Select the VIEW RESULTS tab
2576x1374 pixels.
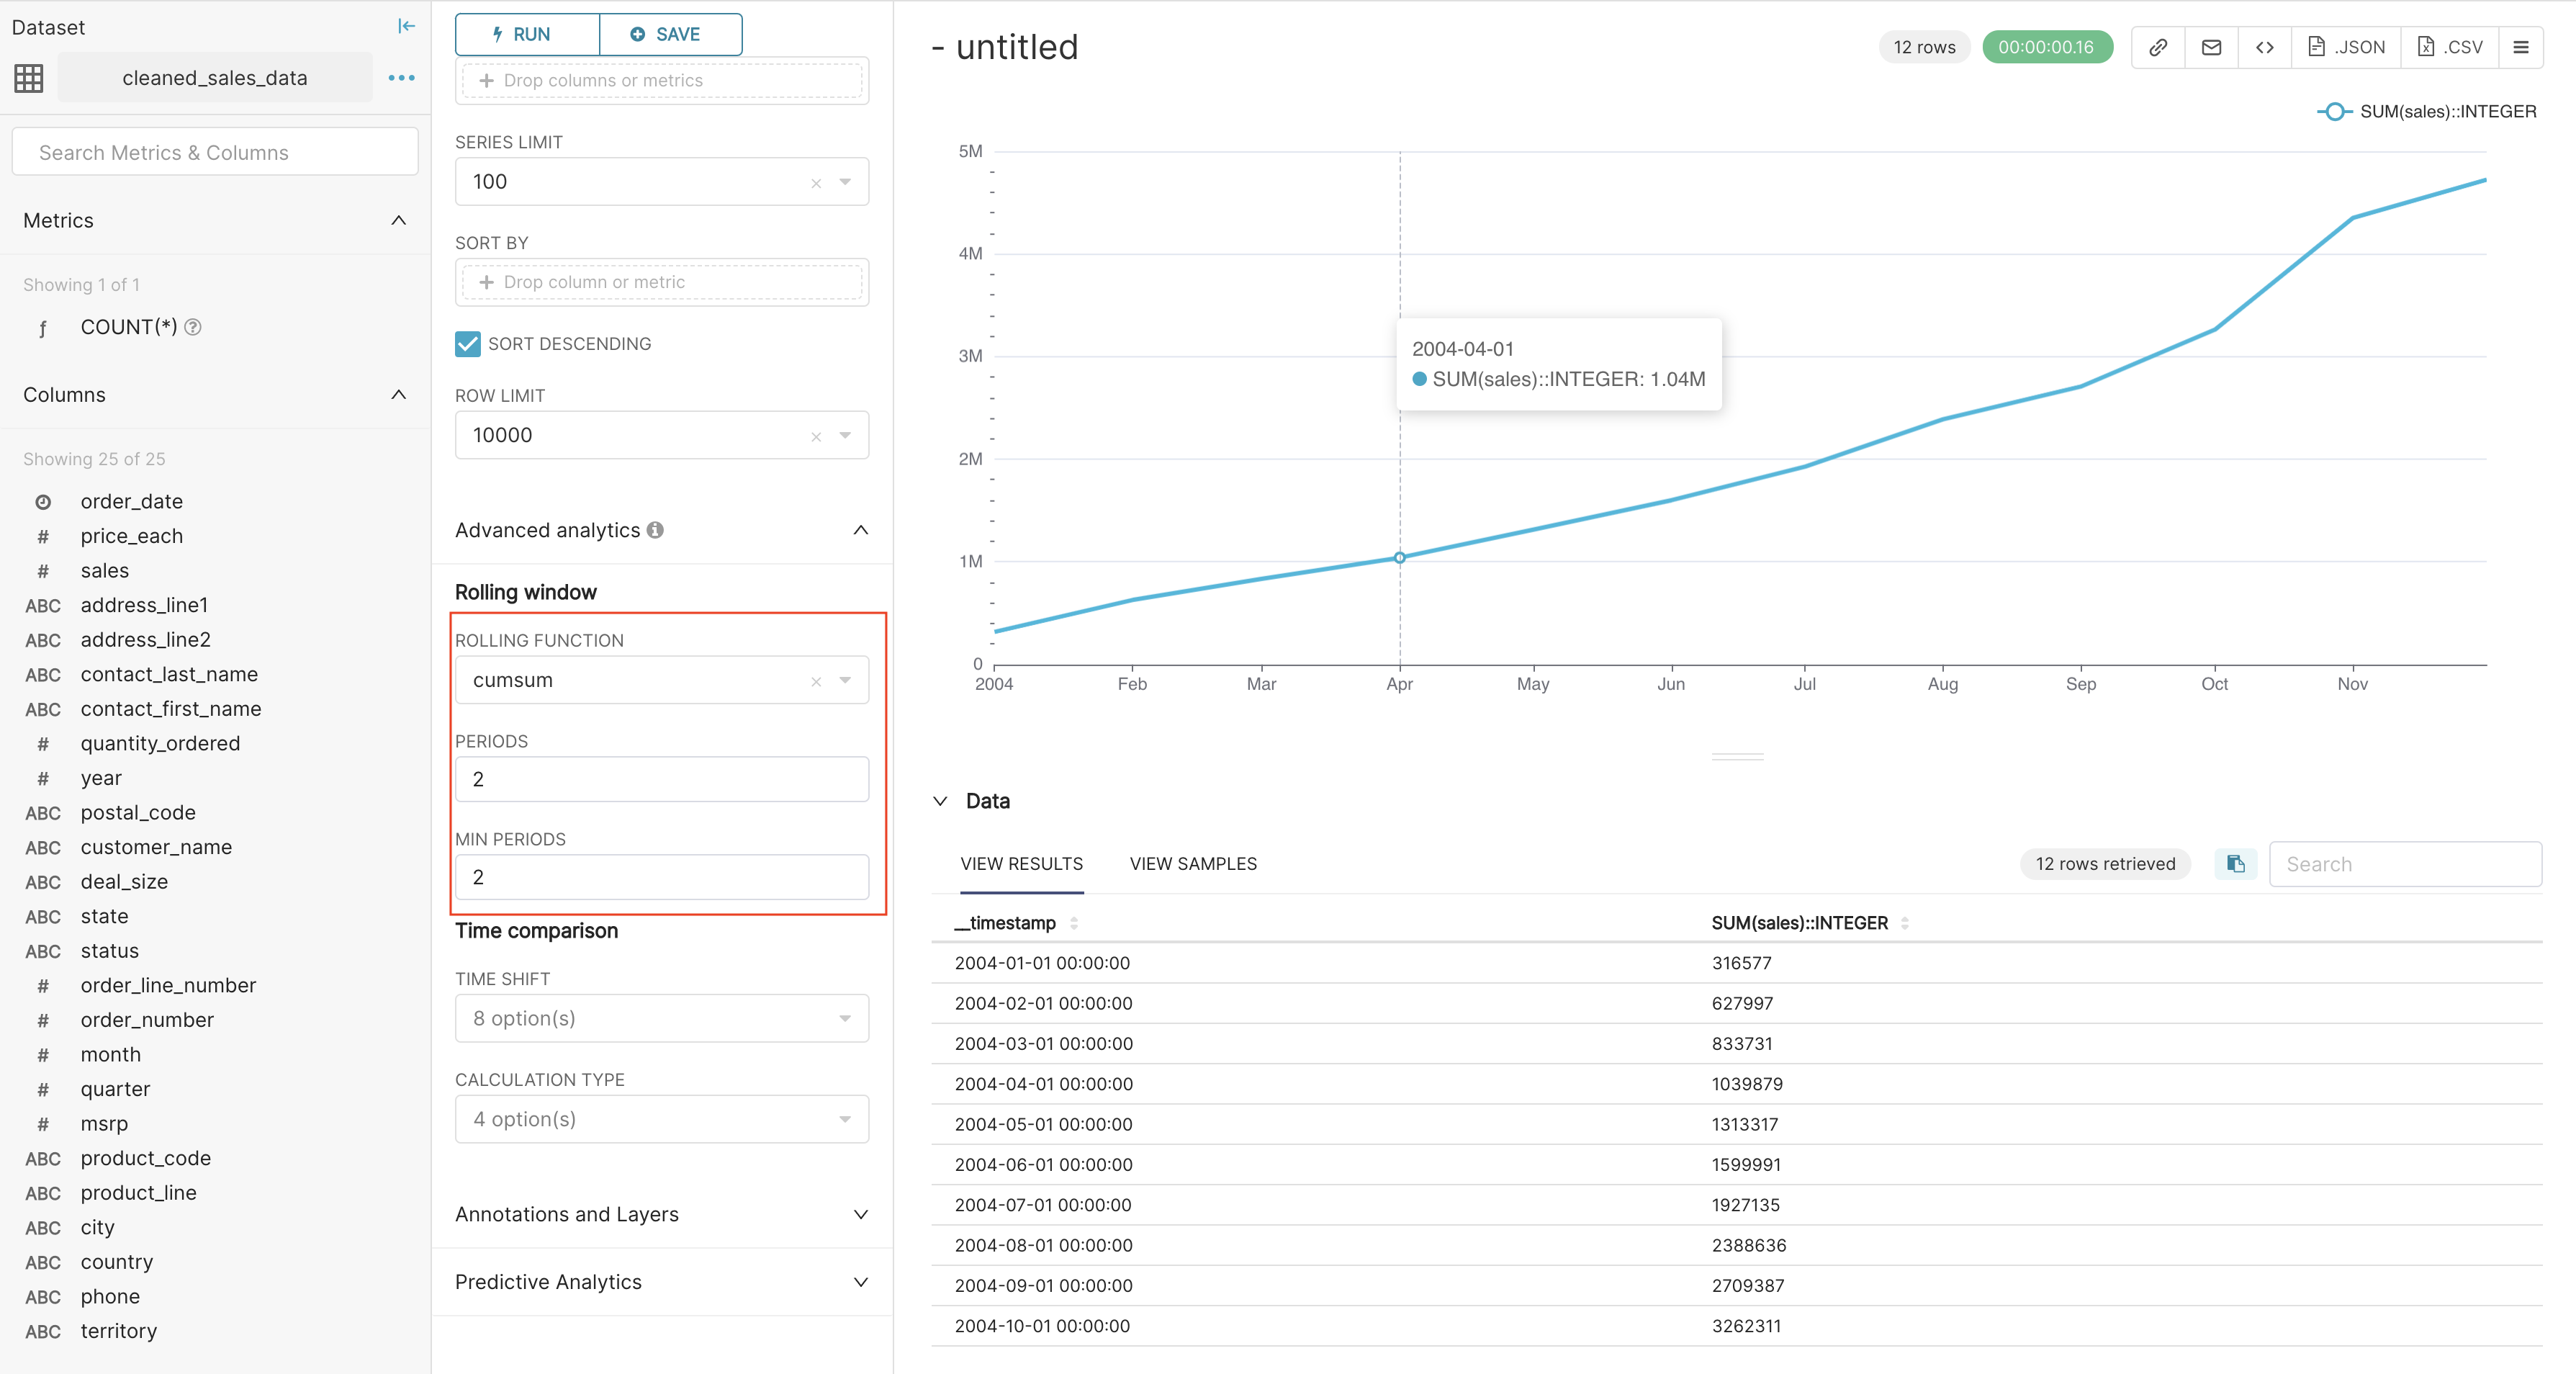pos(1021,864)
